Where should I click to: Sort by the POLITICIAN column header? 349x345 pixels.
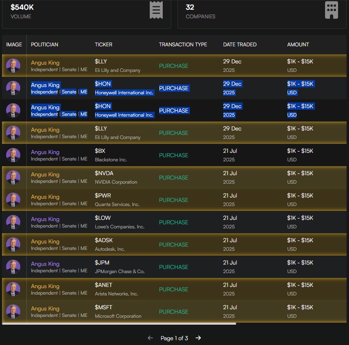[x=45, y=45]
